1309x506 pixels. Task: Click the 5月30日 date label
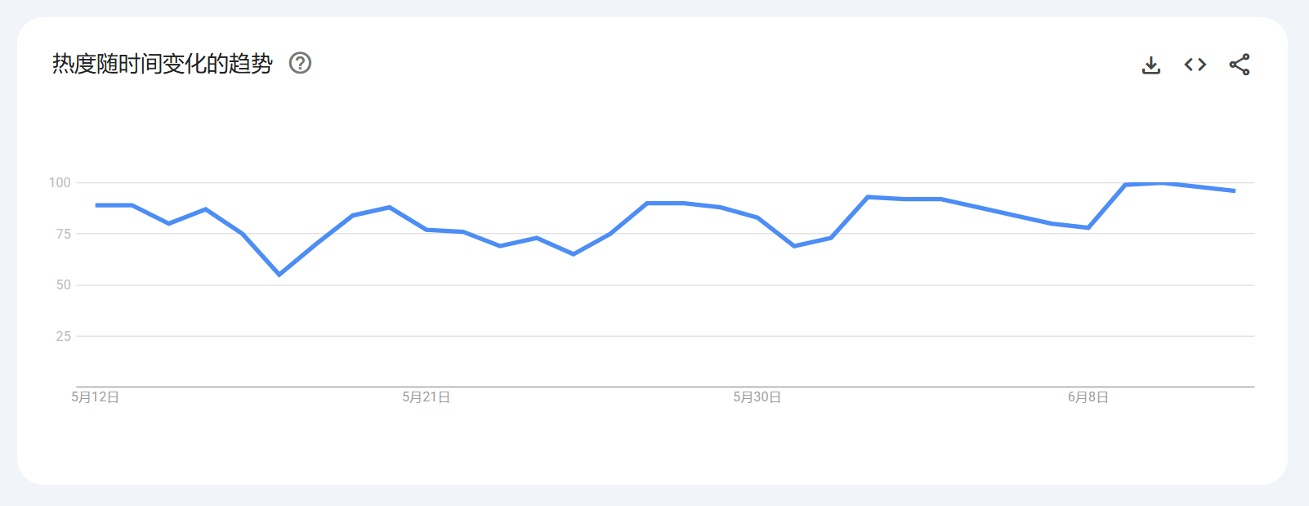pos(757,397)
